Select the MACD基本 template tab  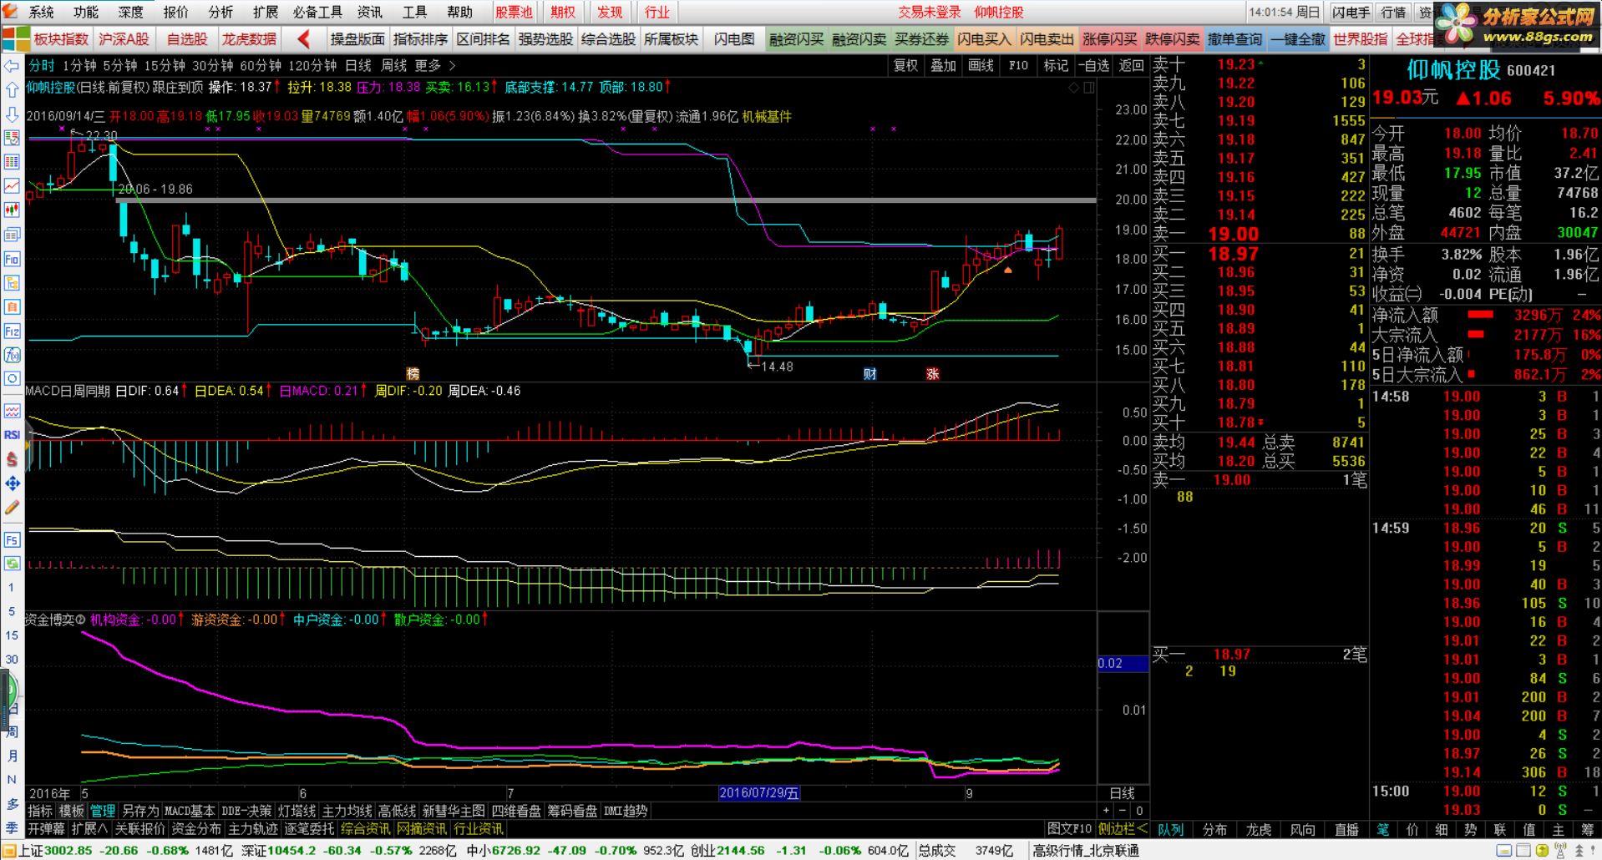click(x=190, y=810)
